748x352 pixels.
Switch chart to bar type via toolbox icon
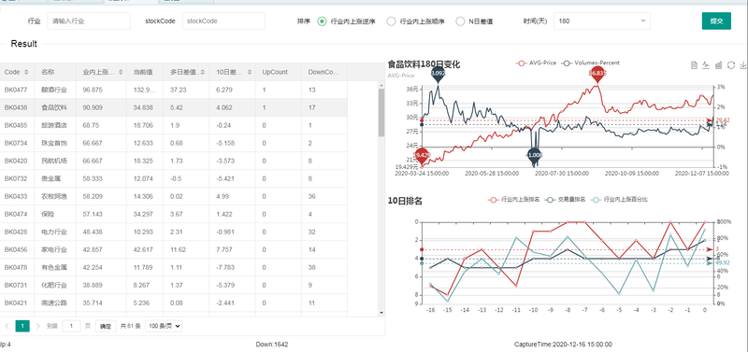tap(718, 65)
